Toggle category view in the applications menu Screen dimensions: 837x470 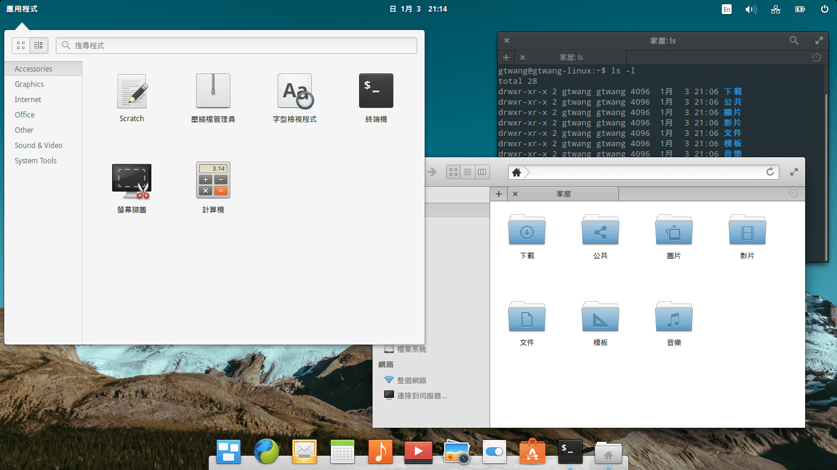[x=37, y=45]
